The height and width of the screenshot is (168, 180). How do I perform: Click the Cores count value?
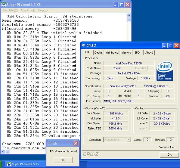(147, 140)
